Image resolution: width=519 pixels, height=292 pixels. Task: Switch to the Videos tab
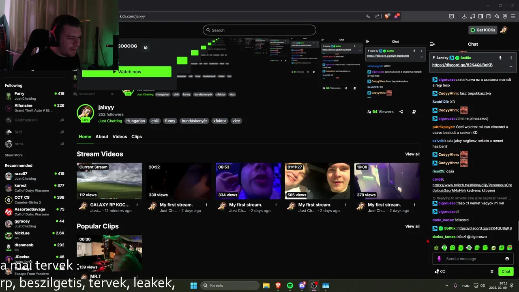[120, 137]
